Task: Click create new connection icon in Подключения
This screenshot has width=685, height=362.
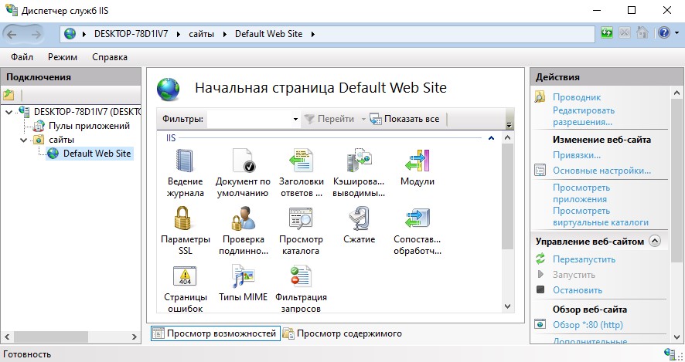Action: click(x=9, y=95)
